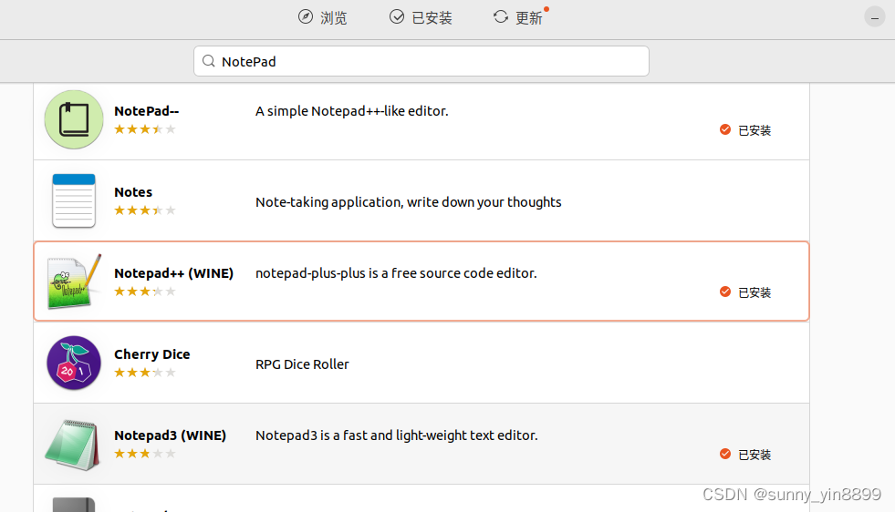Click the orange installed check icon for Notepad++
The width and height of the screenshot is (895, 512).
725,292
